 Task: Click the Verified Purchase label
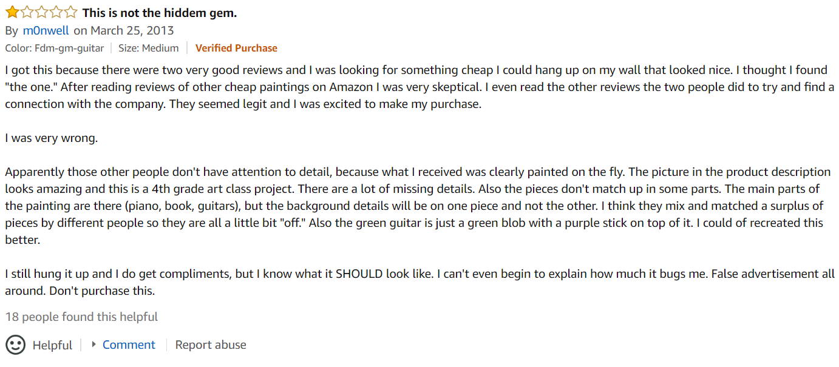tap(236, 48)
